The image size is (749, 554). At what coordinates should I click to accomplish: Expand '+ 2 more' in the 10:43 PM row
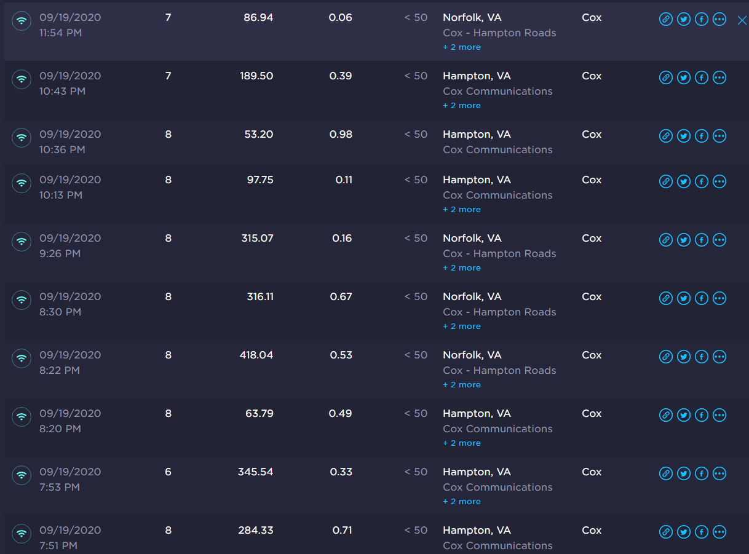(x=462, y=106)
